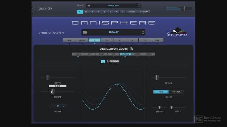Open the HARM sub-tab
The width and height of the screenshot is (227, 127).
point(137,54)
